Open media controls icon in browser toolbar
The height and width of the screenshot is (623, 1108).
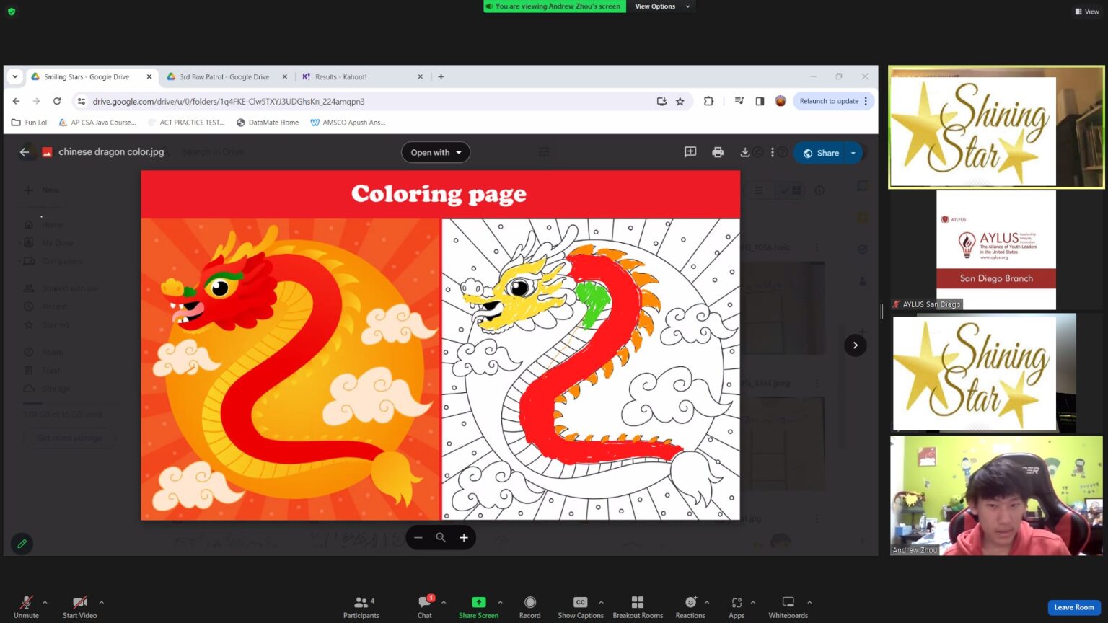tap(739, 102)
